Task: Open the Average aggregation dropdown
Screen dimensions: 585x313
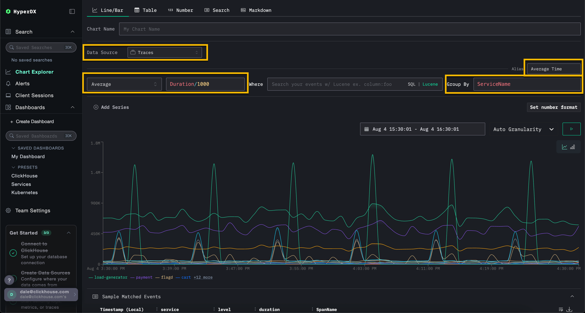Action: click(x=124, y=84)
